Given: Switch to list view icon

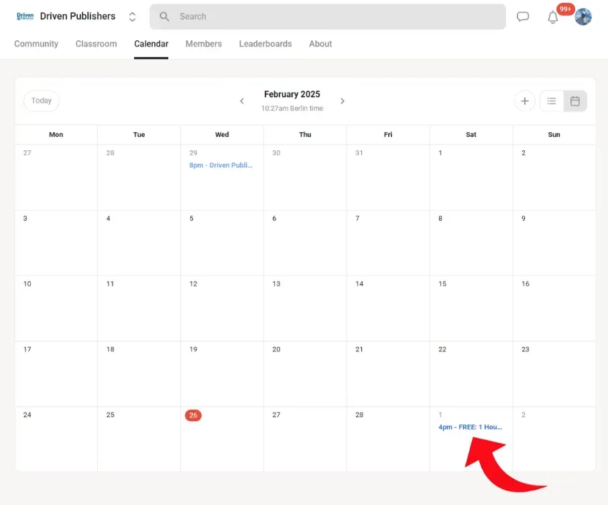Looking at the screenshot, I should click(x=552, y=101).
